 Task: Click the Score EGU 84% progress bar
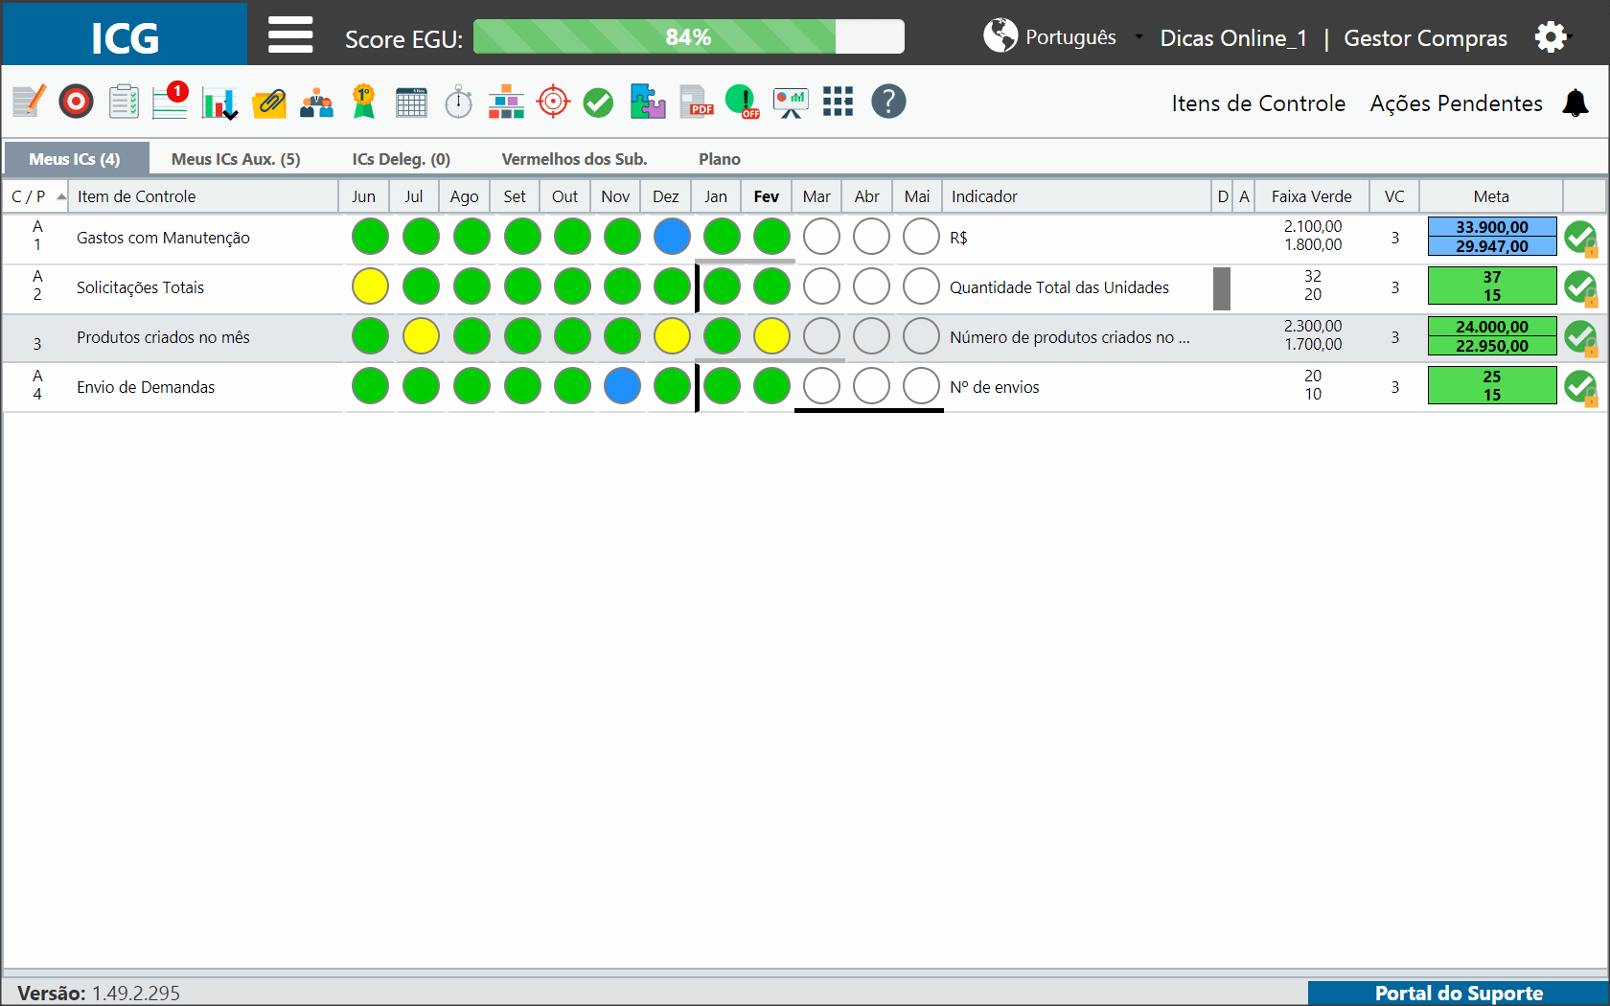(x=688, y=36)
